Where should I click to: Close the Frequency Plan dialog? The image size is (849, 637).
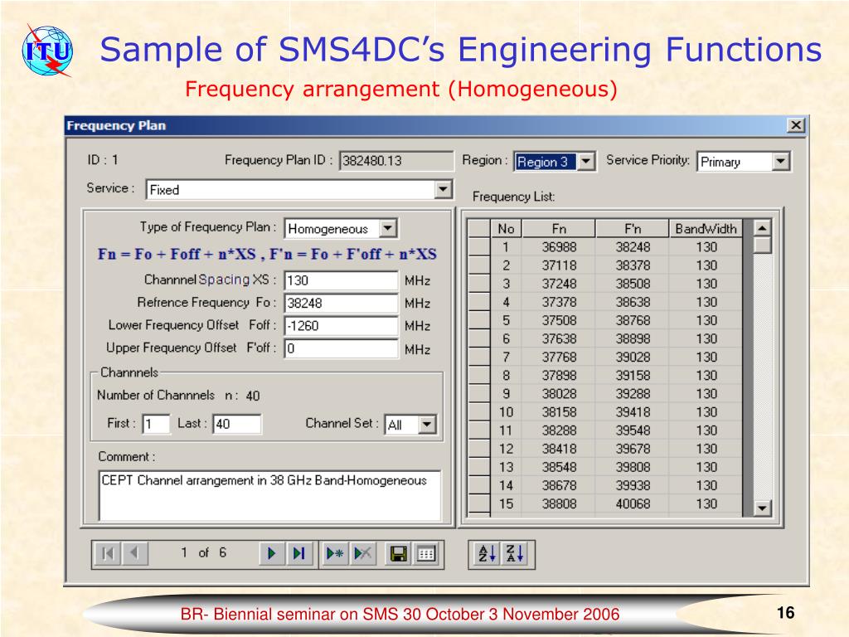(x=795, y=126)
